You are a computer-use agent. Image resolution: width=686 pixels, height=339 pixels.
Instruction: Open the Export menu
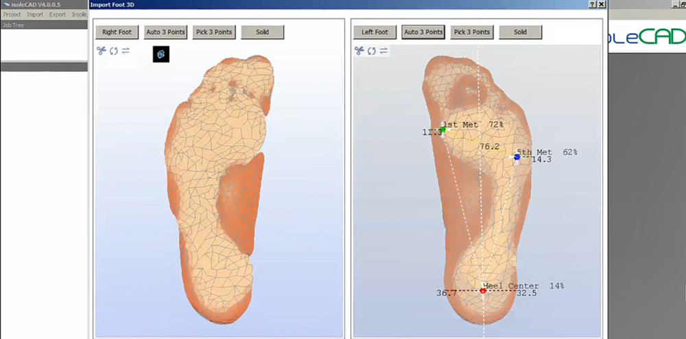point(58,14)
